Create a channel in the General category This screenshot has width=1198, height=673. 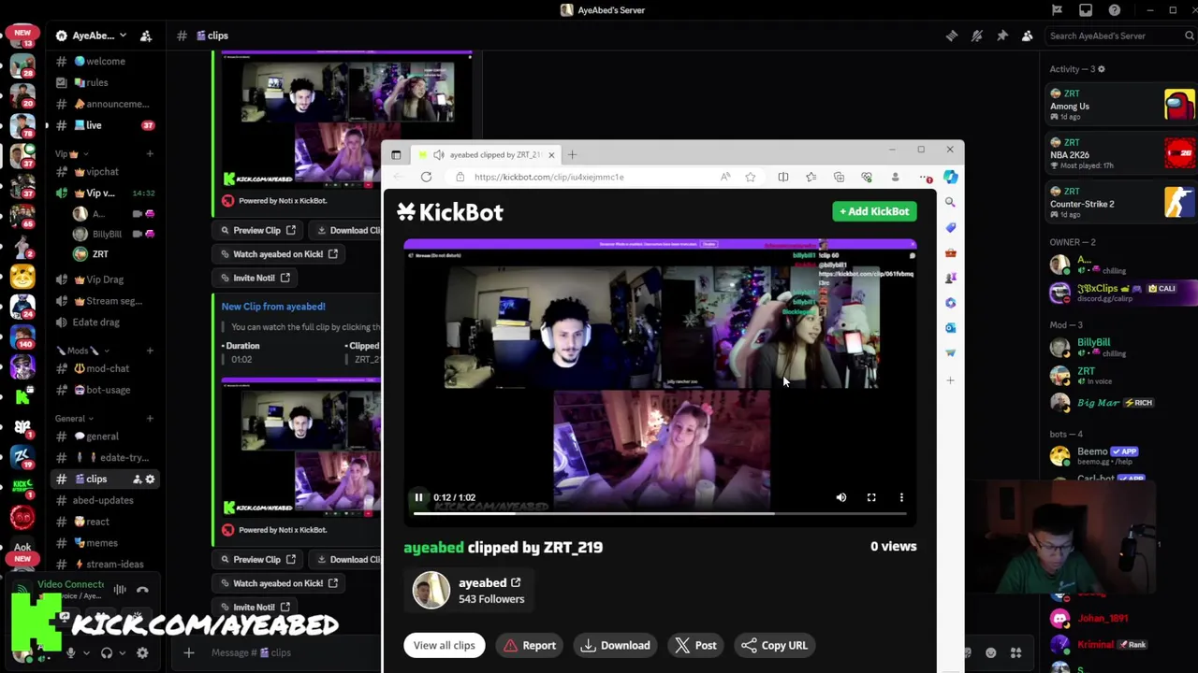click(150, 418)
